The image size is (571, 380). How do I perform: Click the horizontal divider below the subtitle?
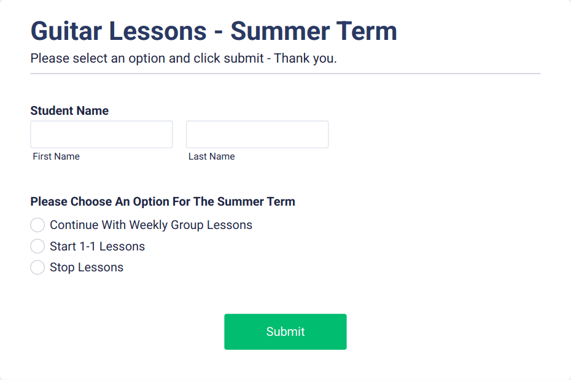tap(285, 74)
